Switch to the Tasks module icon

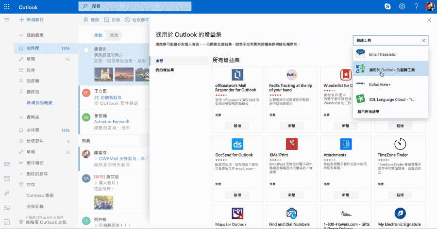pyautogui.click(x=7, y=222)
